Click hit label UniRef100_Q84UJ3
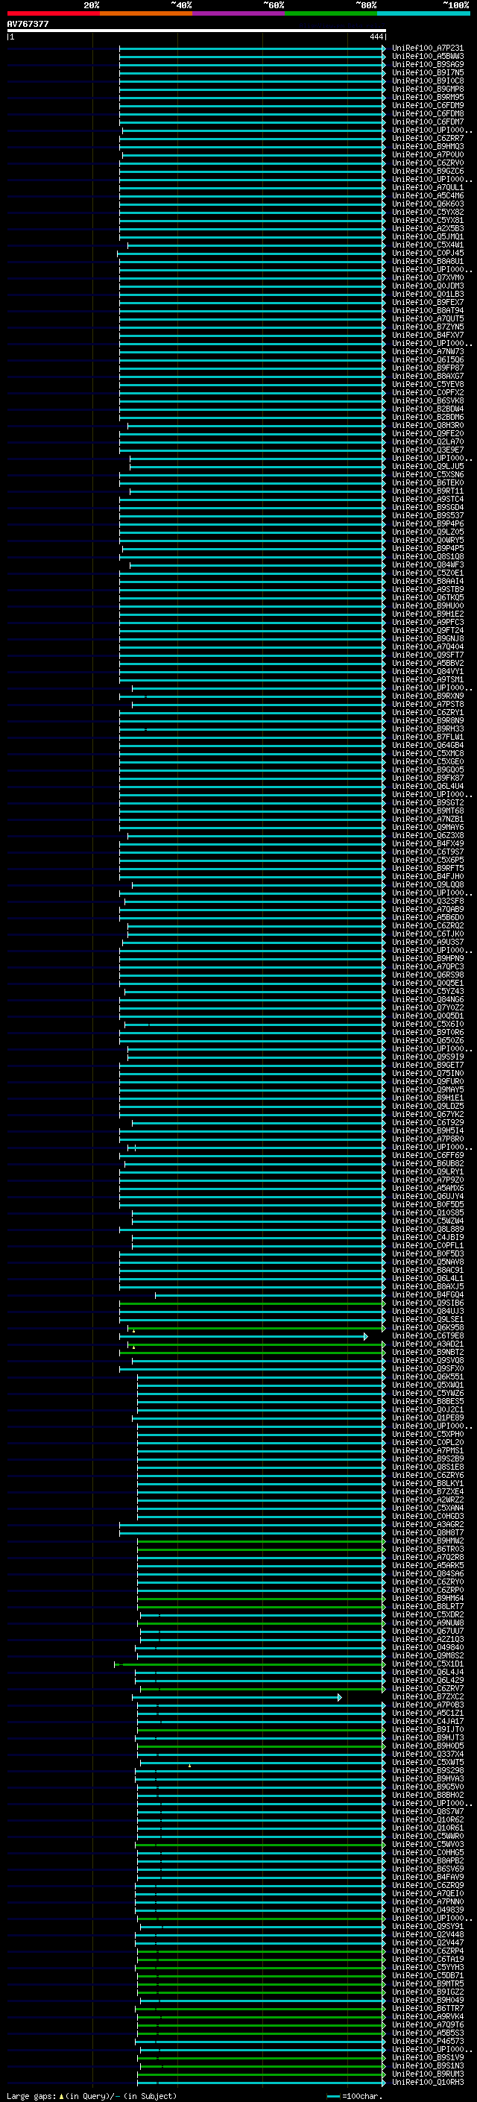Image resolution: width=477 pixels, height=2102 pixels. (427, 1312)
